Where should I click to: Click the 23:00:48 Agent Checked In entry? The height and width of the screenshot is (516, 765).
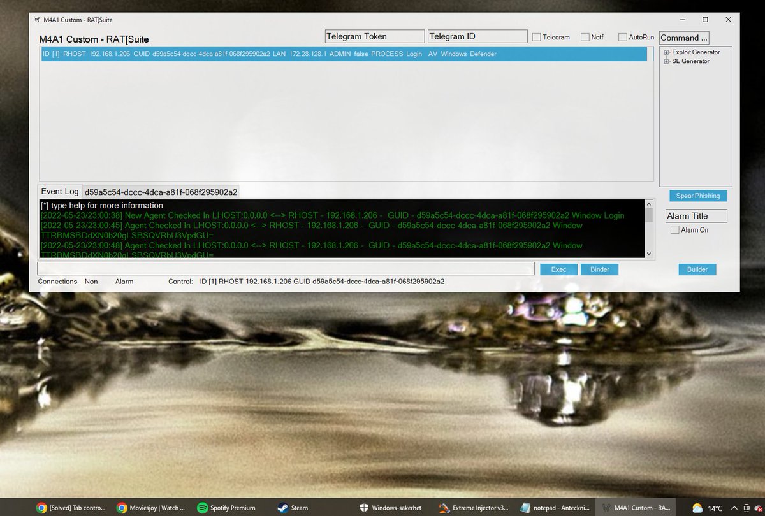(x=311, y=250)
